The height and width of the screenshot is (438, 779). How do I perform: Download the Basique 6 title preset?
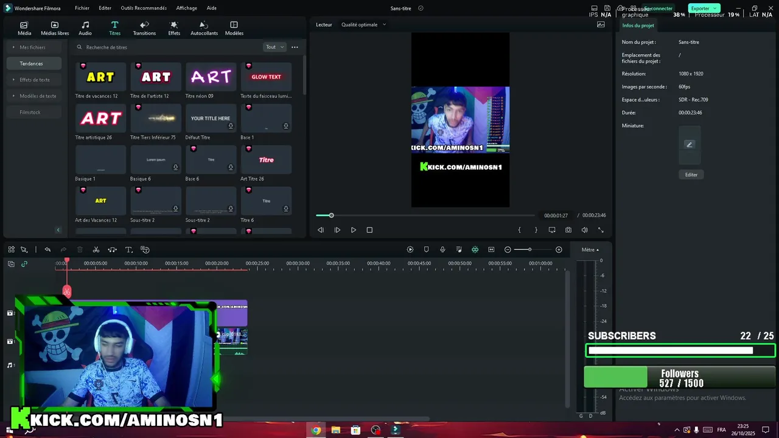click(175, 167)
